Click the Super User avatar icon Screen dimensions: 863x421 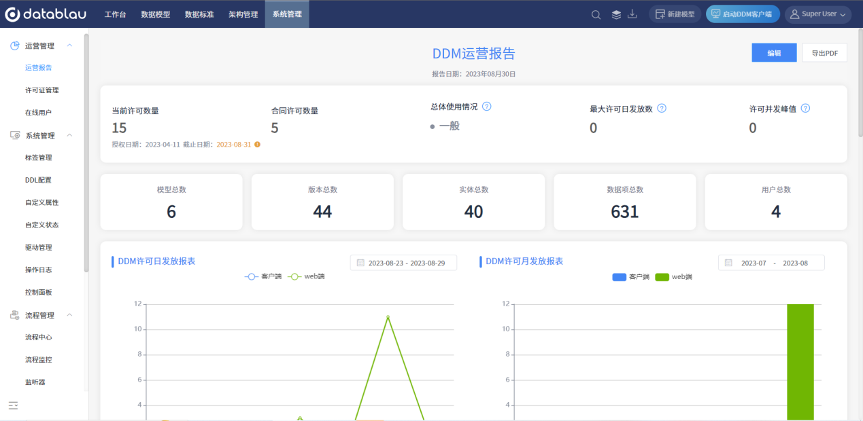[794, 14]
